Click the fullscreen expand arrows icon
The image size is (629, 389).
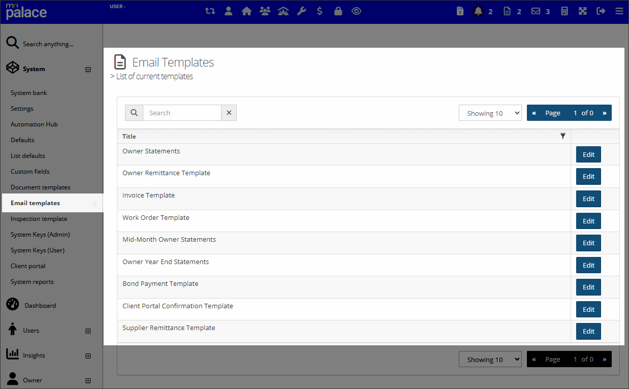(x=583, y=11)
